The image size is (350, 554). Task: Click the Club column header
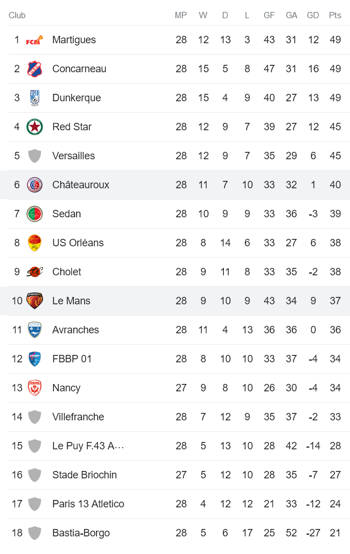click(x=17, y=15)
